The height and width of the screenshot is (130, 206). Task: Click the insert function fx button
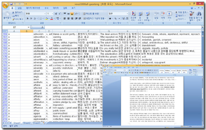click(42, 27)
